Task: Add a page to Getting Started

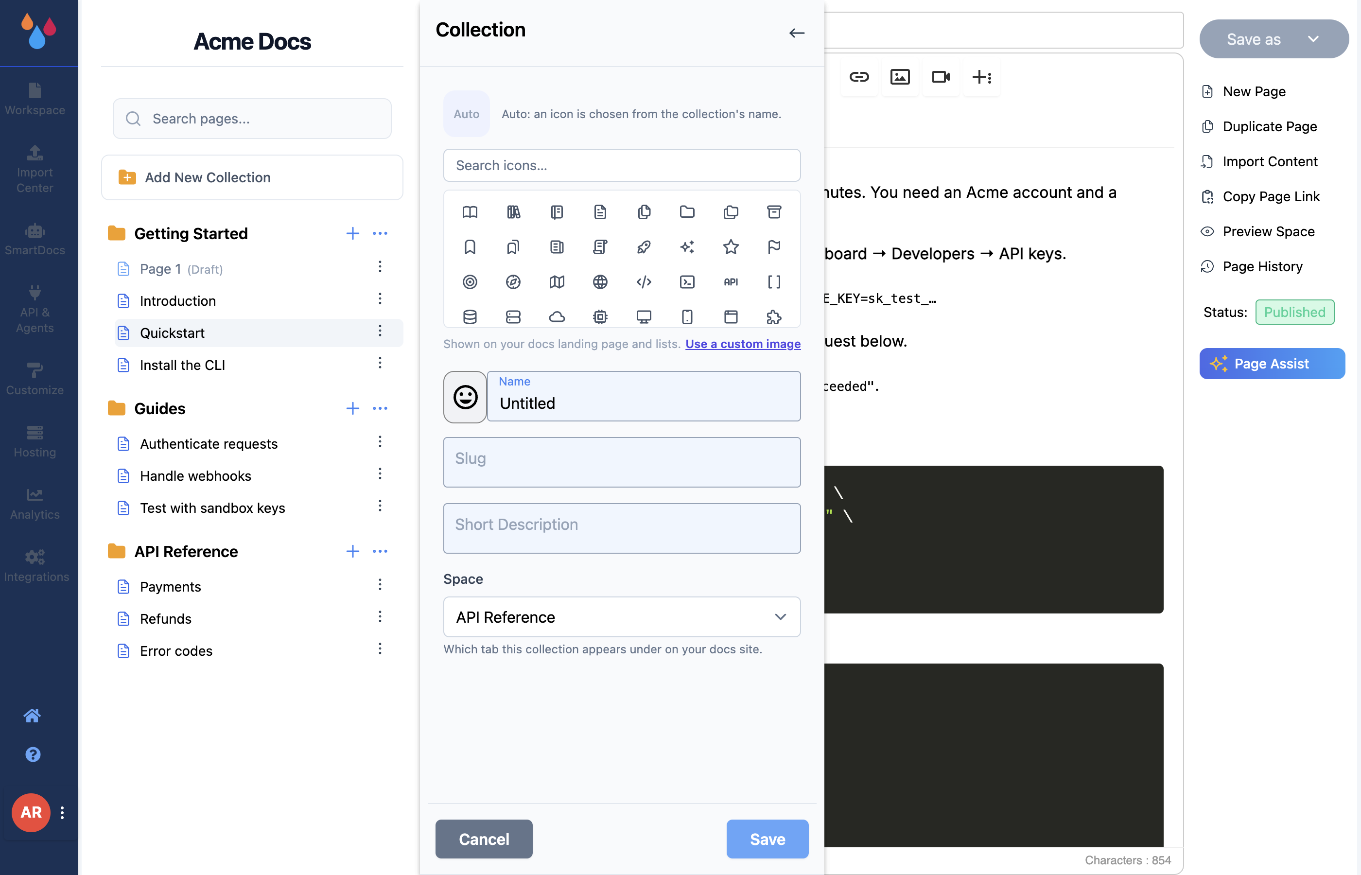Action: click(353, 233)
